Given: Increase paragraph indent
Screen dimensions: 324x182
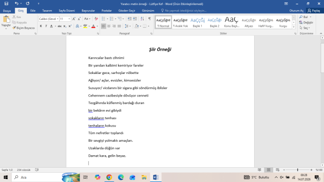Looking at the screenshot, I should click(135, 19).
